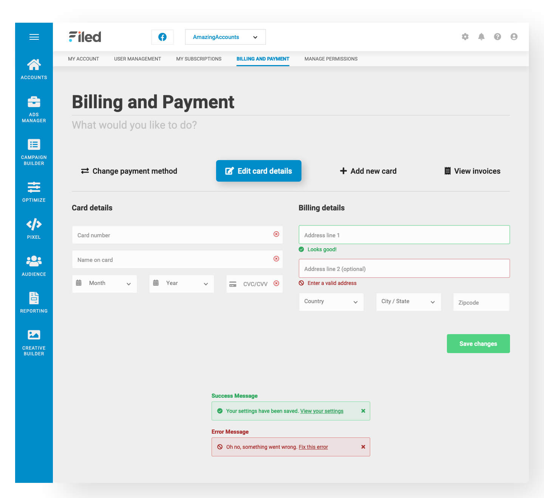Click 'Enter a valid address' error text

[x=332, y=283]
